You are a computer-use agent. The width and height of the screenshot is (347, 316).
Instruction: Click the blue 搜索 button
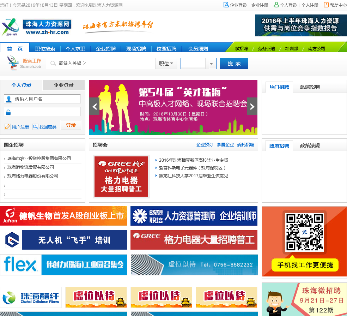(x=234, y=64)
